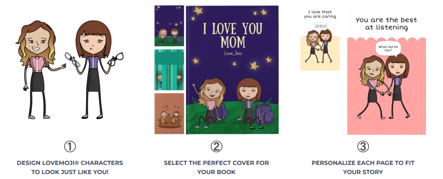
Task: Click "Select the perfect cover for your book"
Action: pos(216,167)
